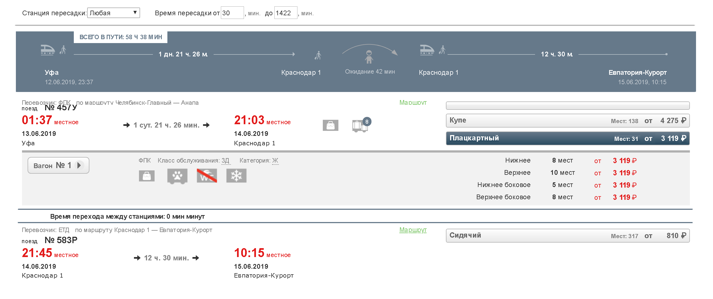Click departure time 01:37 from Уфа
Image resolution: width=713 pixels, height=299 pixels.
(x=37, y=120)
